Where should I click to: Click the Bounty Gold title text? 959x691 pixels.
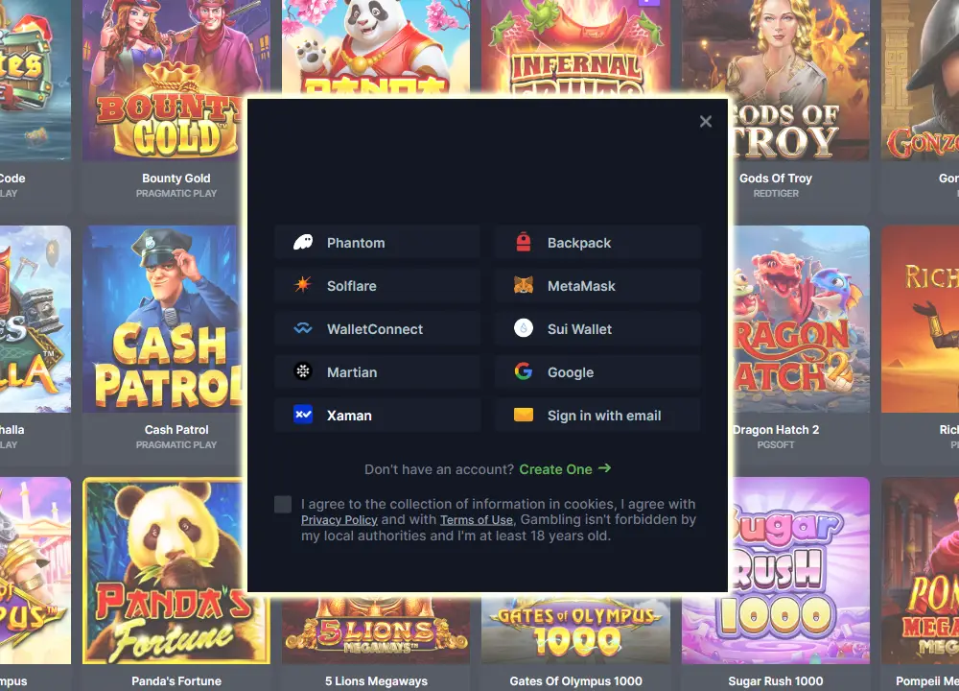click(176, 179)
